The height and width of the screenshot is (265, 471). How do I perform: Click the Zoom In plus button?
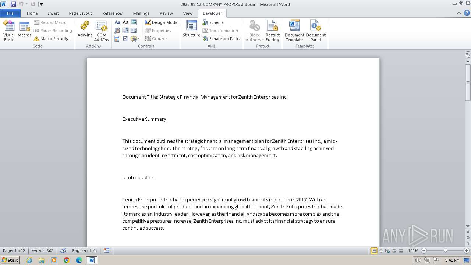[x=467, y=251]
